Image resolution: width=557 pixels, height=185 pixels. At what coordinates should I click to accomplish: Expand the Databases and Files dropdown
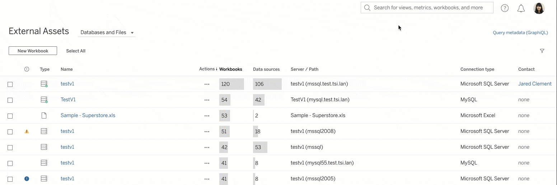[x=107, y=33]
